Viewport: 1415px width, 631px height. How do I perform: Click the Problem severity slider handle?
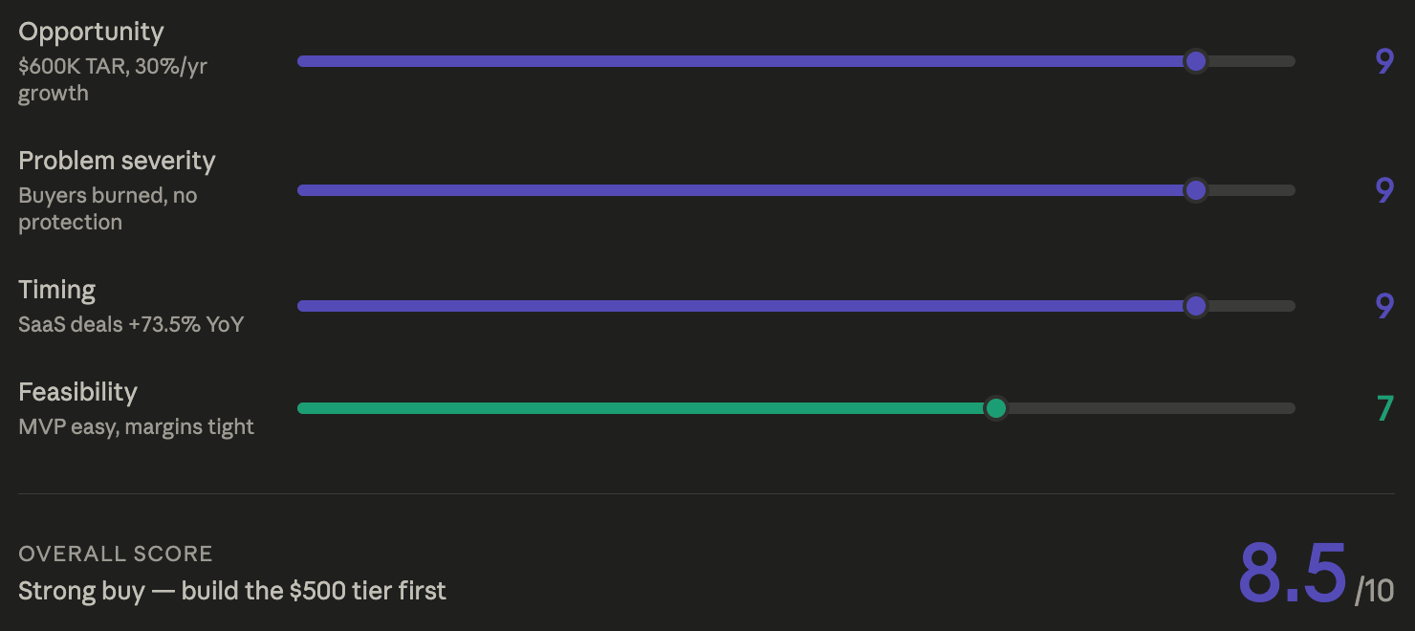coord(1195,190)
